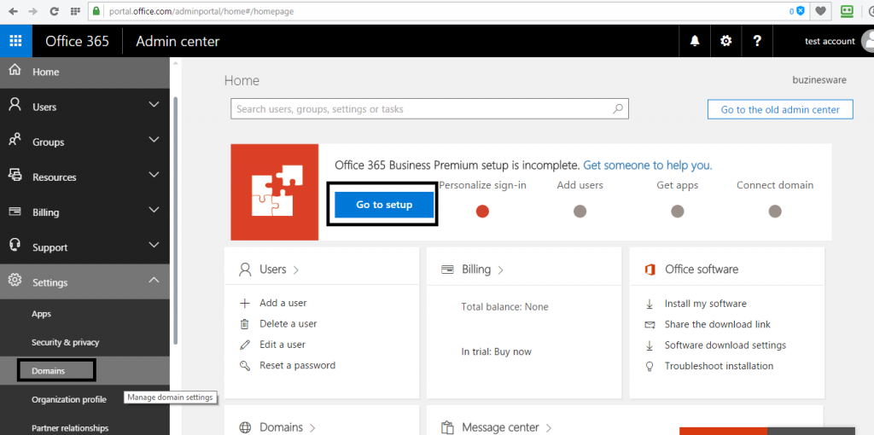Click Share the download link
The height and width of the screenshot is (435, 874).
tap(717, 324)
